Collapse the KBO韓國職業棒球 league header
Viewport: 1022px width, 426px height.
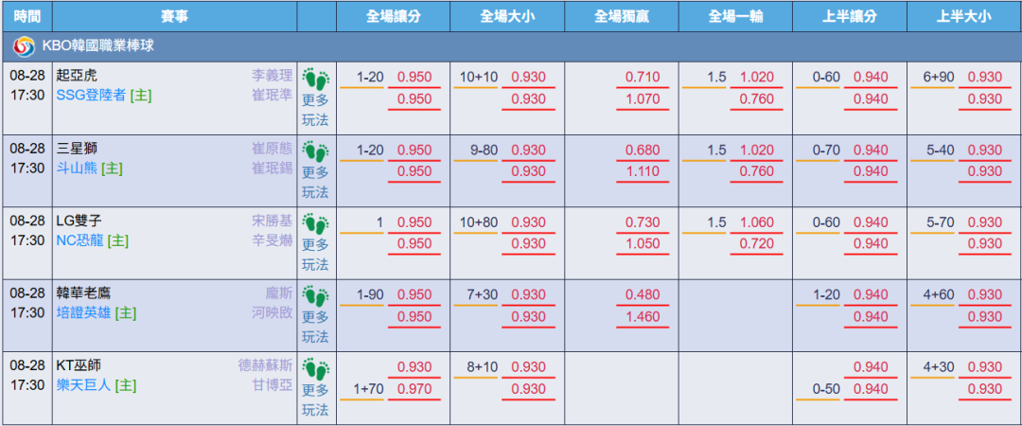[x=511, y=46]
